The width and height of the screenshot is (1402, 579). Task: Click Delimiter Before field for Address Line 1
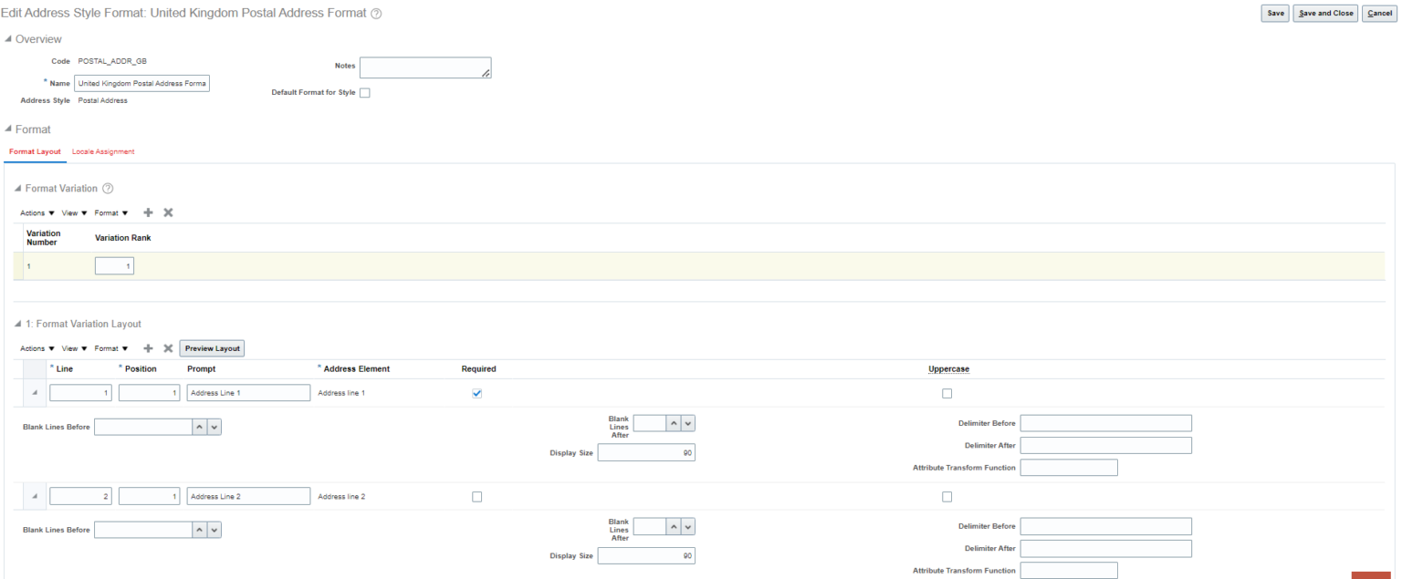coord(1106,423)
